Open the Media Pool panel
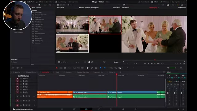The width and height of the screenshot is (197, 111). pyautogui.click(x=29, y=2)
